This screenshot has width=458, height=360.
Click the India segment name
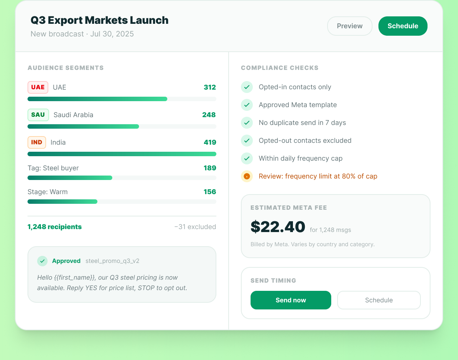pos(58,142)
